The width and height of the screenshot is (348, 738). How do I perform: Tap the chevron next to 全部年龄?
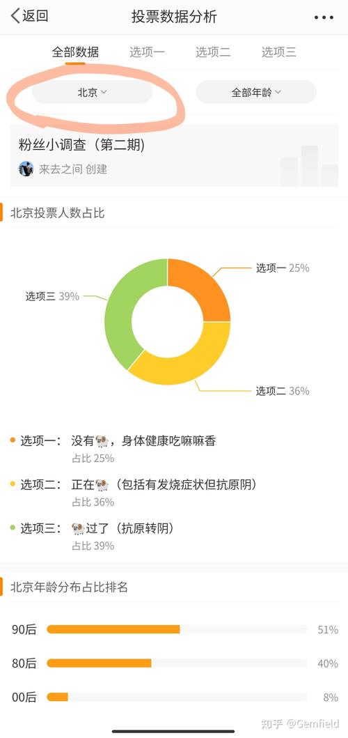[x=278, y=92]
